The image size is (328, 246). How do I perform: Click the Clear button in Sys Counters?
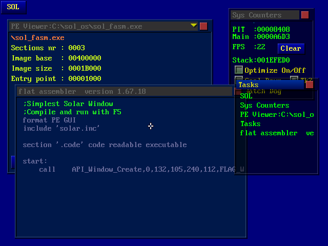291,49
